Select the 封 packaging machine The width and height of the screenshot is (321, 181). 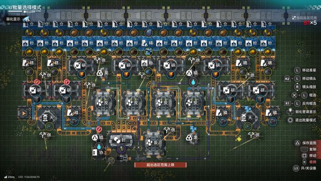click(x=121, y=140)
